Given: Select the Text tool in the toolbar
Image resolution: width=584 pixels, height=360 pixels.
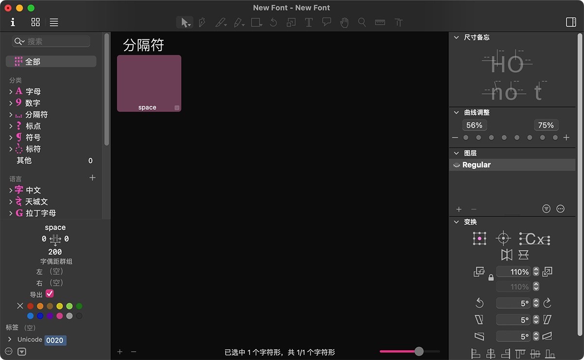Looking at the screenshot, I should [309, 22].
